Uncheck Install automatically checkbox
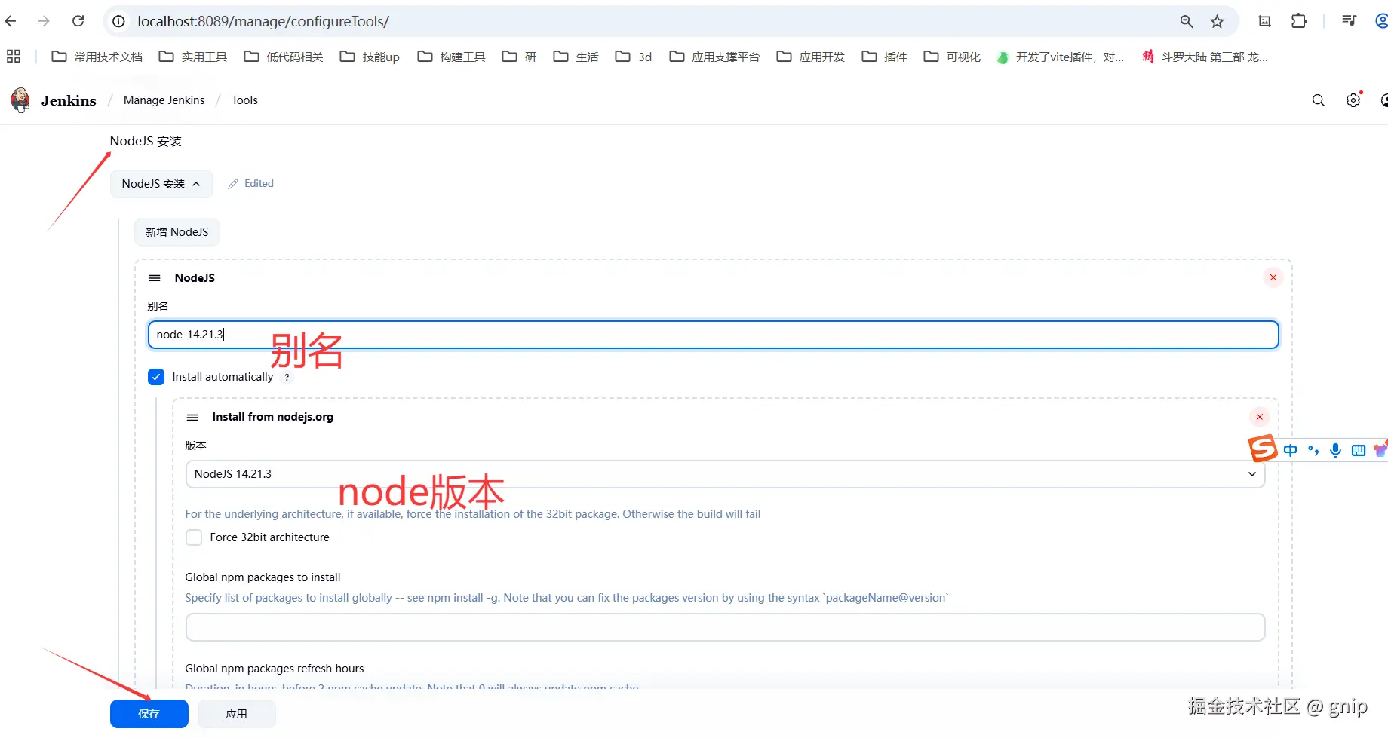The height and width of the screenshot is (738, 1388). tap(156, 377)
